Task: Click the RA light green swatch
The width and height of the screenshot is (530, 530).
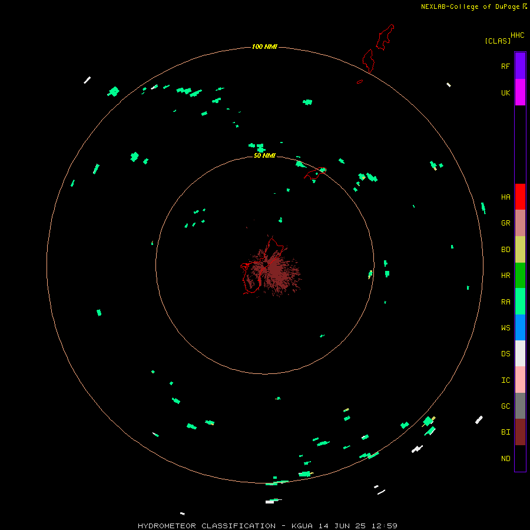Action: coord(520,302)
